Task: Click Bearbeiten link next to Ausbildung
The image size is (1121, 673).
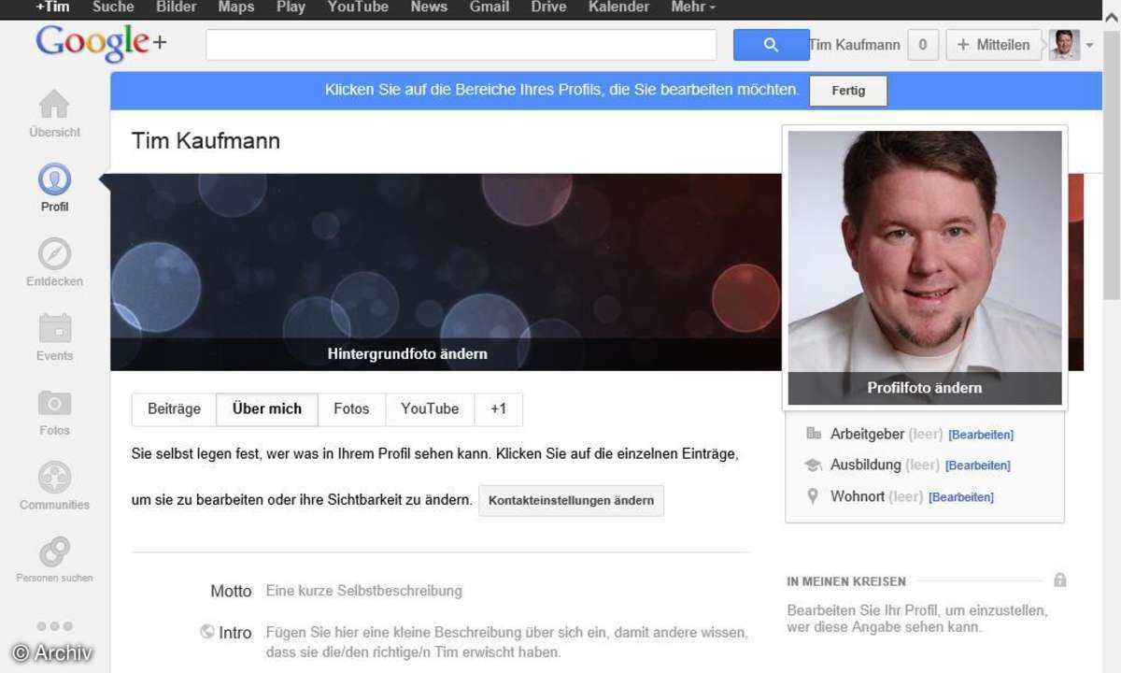Action: click(x=978, y=465)
